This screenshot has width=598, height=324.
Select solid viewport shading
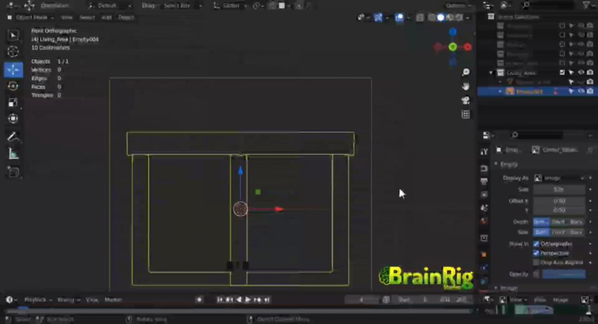tap(440, 17)
